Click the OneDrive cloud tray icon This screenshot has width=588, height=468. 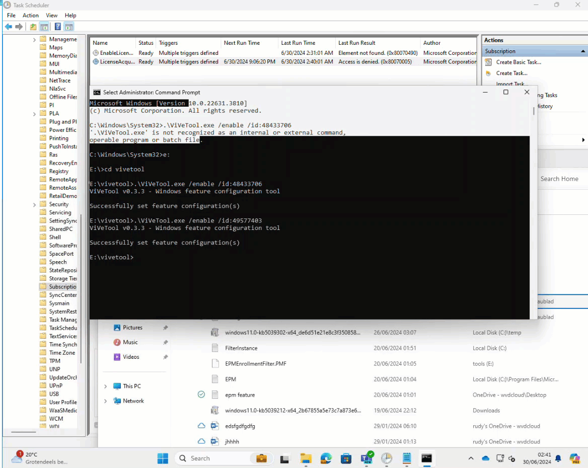coord(486,458)
